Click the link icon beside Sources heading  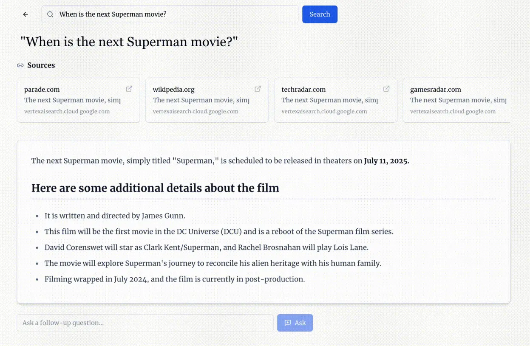[20, 65]
